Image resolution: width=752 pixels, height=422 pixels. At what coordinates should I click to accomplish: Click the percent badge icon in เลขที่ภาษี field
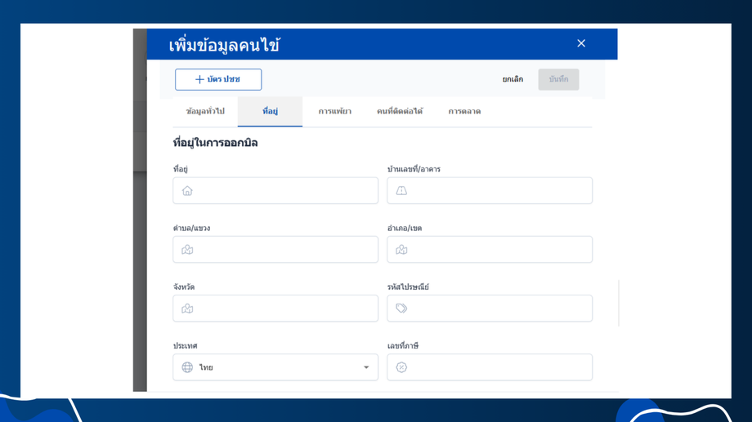pyautogui.click(x=401, y=367)
